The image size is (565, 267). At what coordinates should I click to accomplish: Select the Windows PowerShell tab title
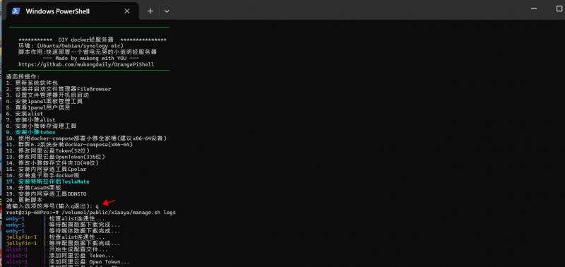[x=58, y=11]
